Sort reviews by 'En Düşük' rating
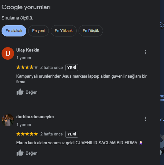The image size is (164, 165). pos(91,31)
